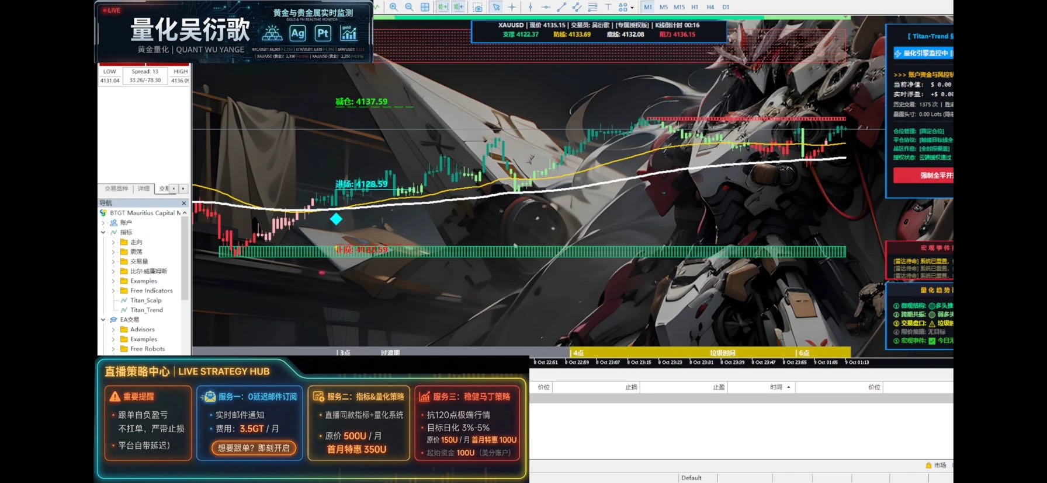
Task: Switch chart to M1 timeframe
Action: pyautogui.click(x=648, y=7)
